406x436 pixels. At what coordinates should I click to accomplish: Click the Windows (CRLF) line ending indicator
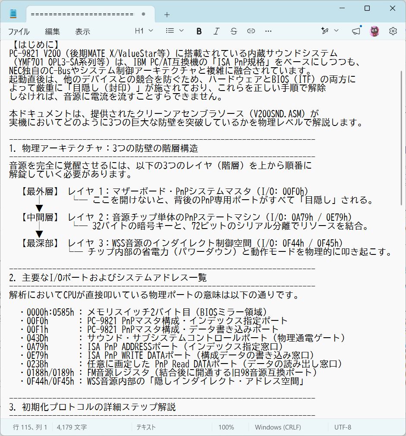pos(278,427)
